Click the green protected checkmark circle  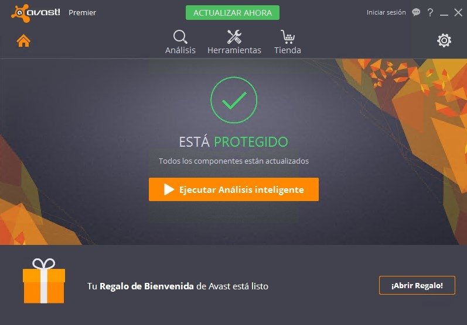[x=234, y=100]
